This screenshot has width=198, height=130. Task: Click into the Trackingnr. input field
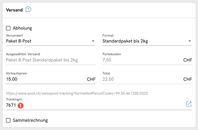click(x=102, y=105)
